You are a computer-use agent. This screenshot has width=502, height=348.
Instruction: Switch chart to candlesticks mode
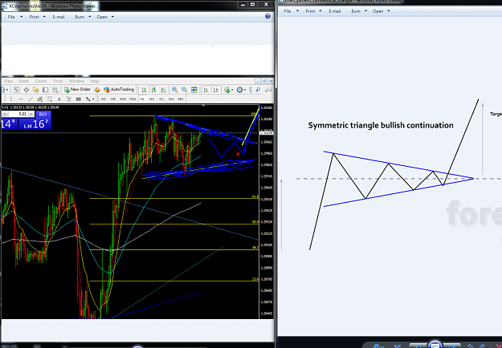(x=154, y=90)
